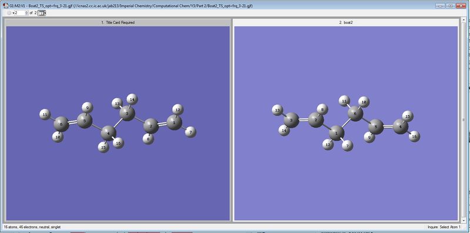This screenshot has height=233, width=470.
Task: Click the round animate button beside frame box
Action: pyautogui.click(x=9, y=13)
